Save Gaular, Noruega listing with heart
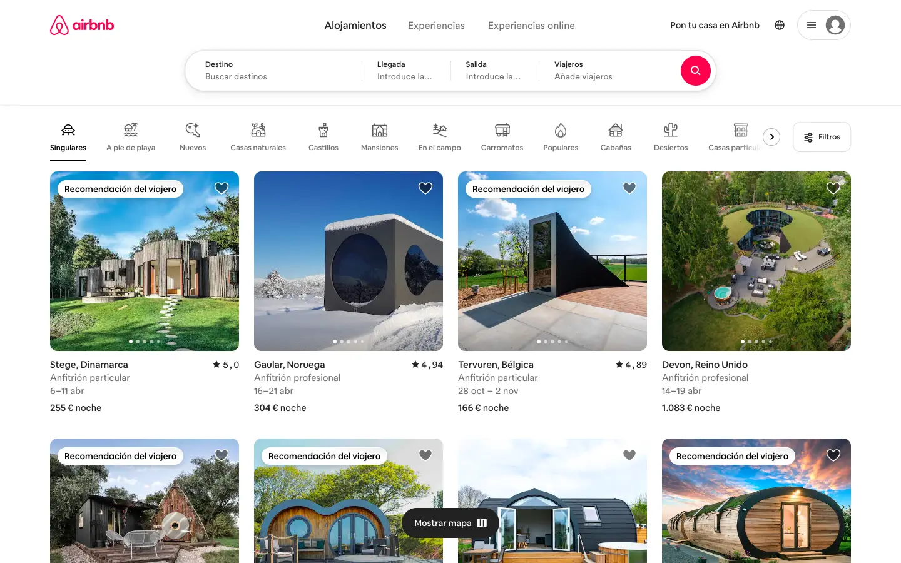This screenshot has height=563, width=901. (x=425, y=188)
